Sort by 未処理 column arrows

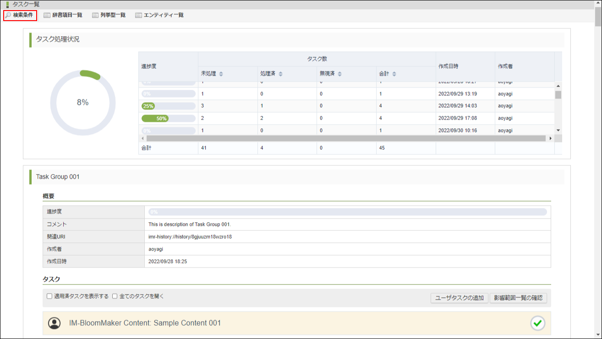point(221,74)
